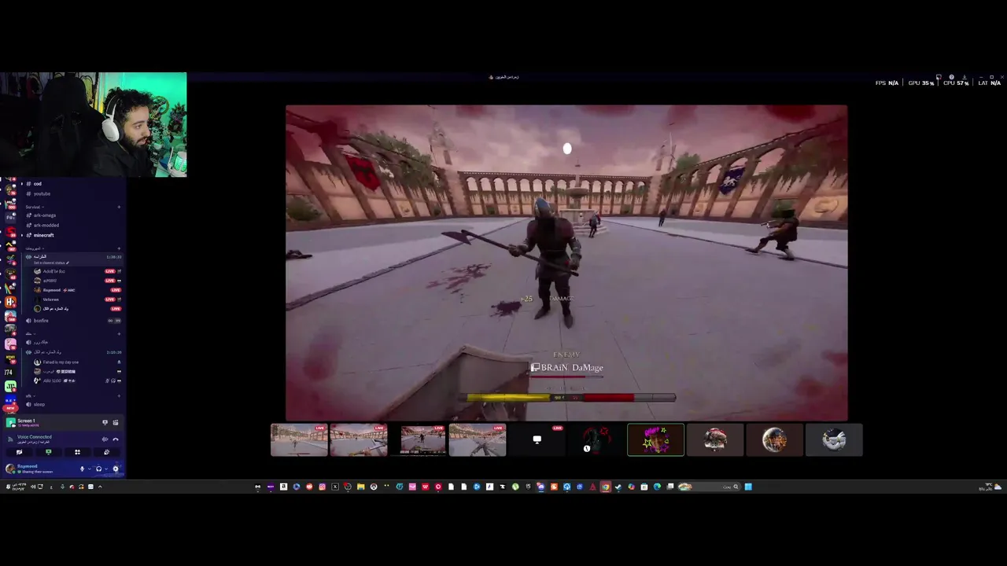This screenshot has width=1007, height=566.
Task: Show hidden system tray icons chevron
Action: click(x=99, y=487)
